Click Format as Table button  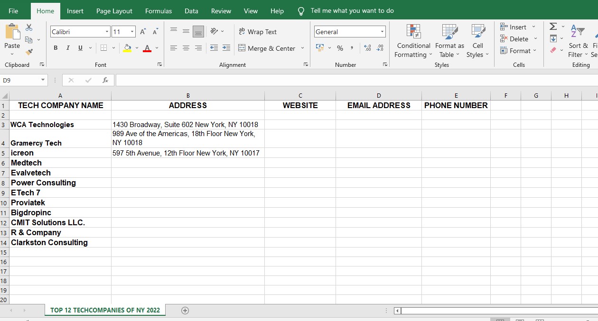pos(449,41)
